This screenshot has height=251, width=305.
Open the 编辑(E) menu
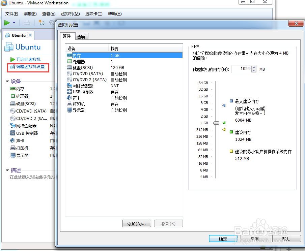pyautogui.click(x=30, y=14)
